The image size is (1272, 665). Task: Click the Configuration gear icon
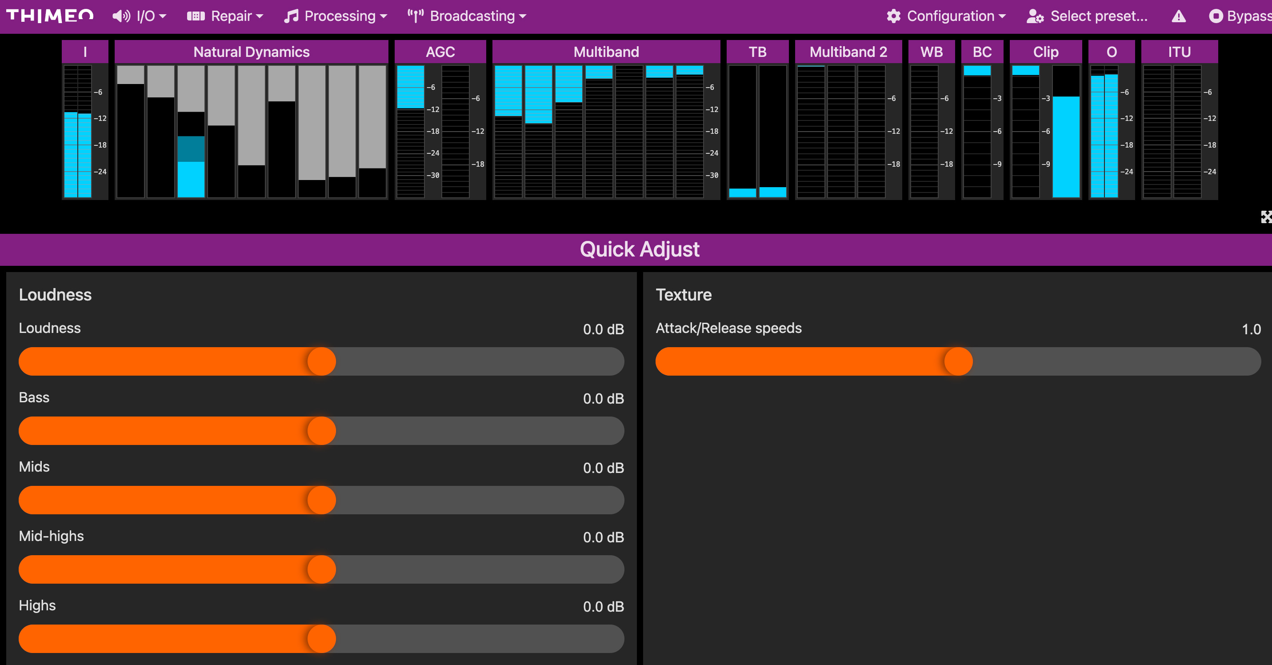893,16
